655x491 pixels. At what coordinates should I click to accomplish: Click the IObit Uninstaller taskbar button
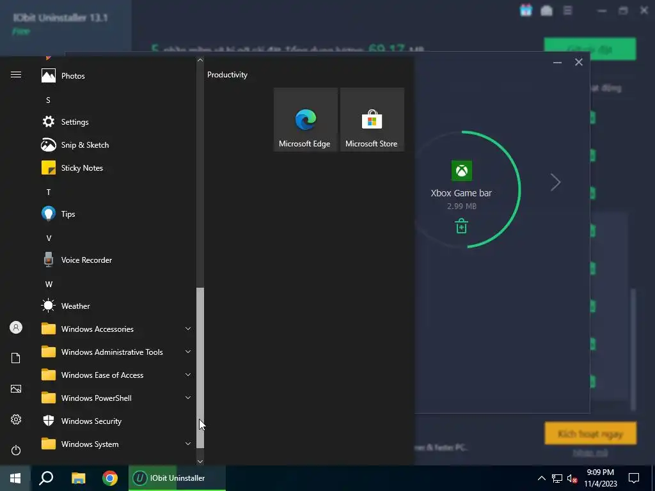click(x=177, y=478)
